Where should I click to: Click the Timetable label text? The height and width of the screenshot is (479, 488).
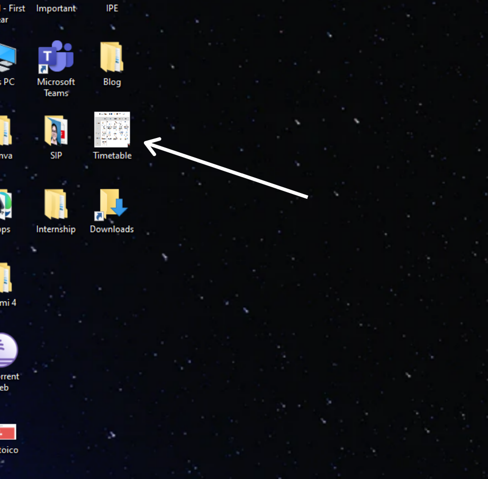tap(112, 155)
